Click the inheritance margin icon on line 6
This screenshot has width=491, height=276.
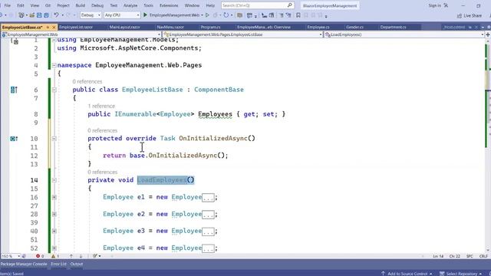coord(14,90)
